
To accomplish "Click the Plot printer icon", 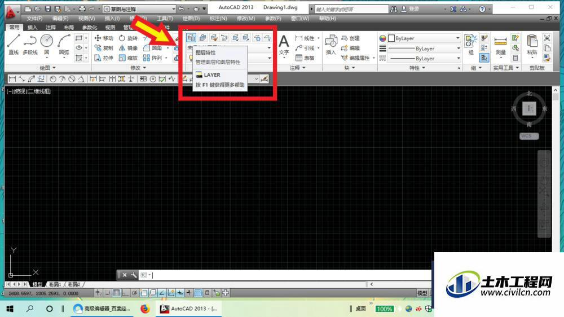I will (x=82, y=8).
